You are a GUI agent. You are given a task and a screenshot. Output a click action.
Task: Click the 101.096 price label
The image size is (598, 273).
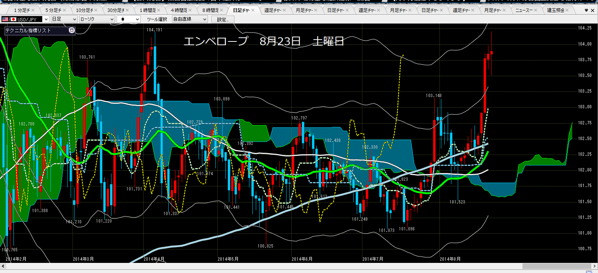click(407, 229)
